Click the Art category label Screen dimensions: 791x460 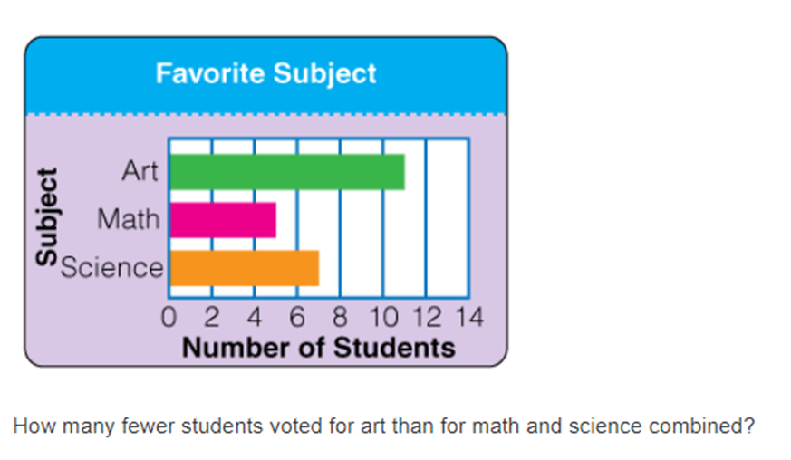(x=140, y=171)
